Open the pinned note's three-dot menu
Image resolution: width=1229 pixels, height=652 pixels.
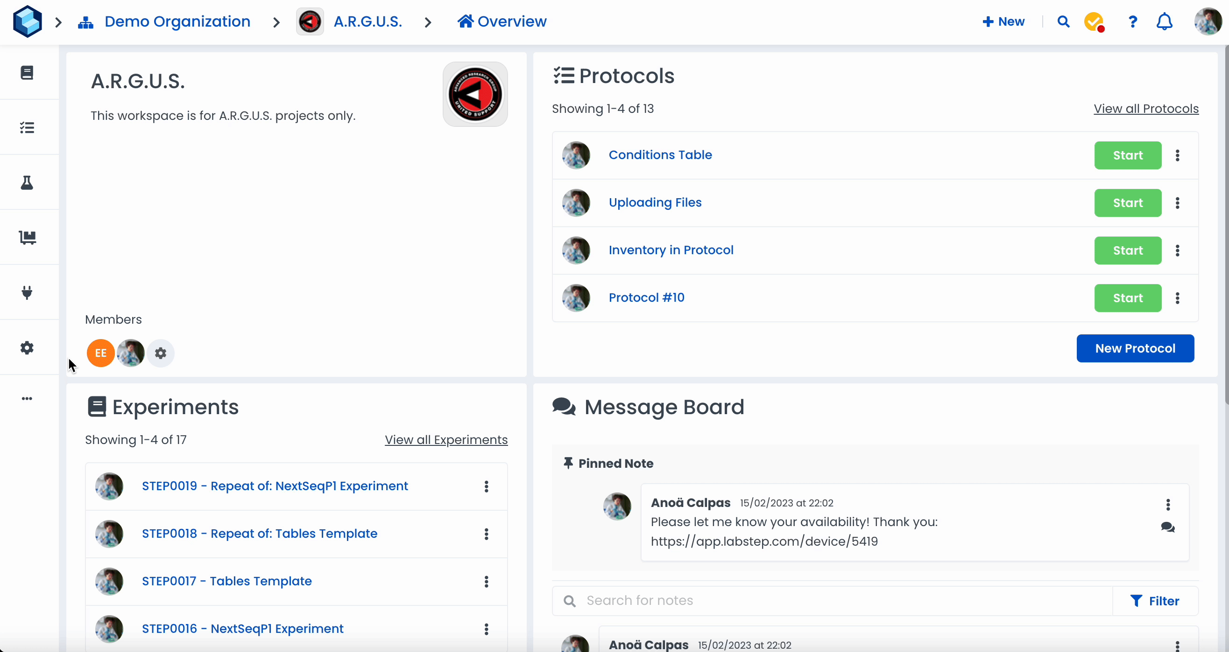1167,504
